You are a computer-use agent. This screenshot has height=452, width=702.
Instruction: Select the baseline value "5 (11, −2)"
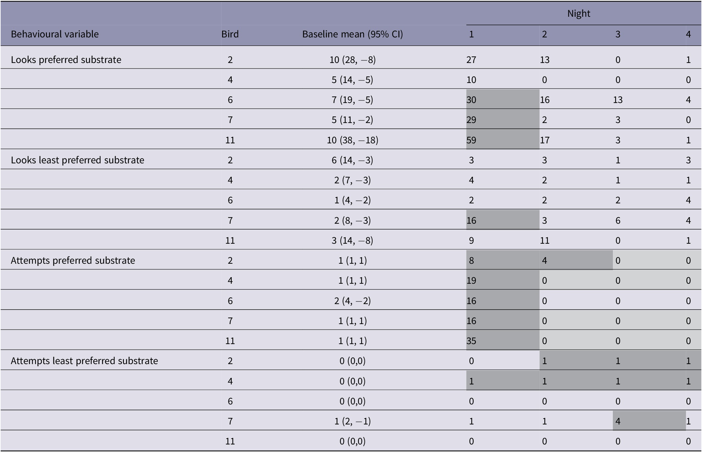tap(352, 120)
